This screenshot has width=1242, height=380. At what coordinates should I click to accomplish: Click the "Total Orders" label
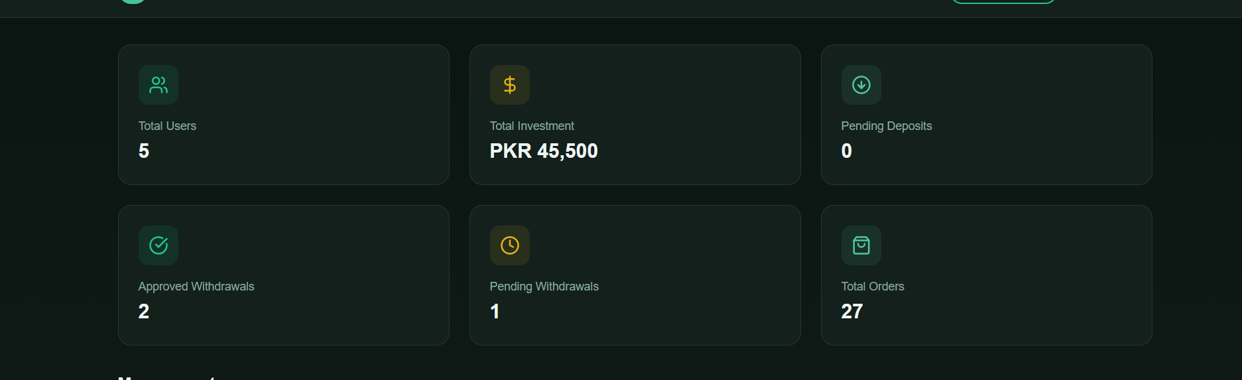[x=873, y=286]
